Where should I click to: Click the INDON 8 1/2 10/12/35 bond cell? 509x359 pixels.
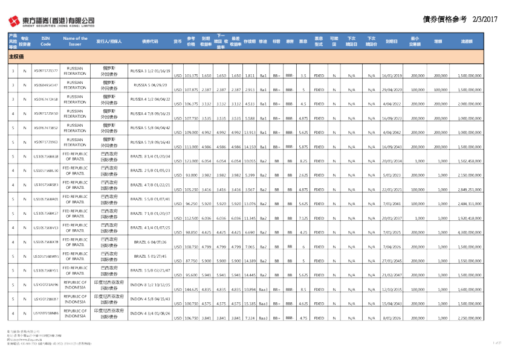pyautogui.click(x=151, y=284)
